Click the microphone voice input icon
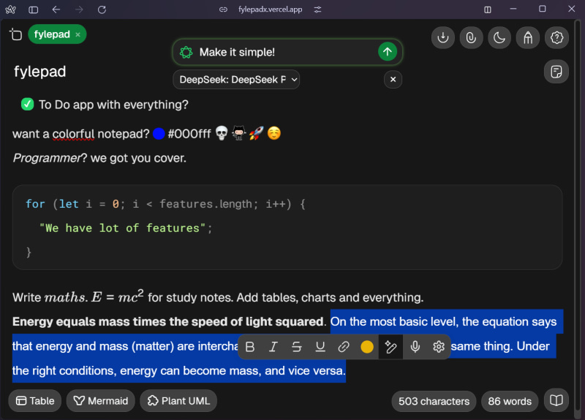This screenshot has width=585, height=420. (x=415, y=347)
